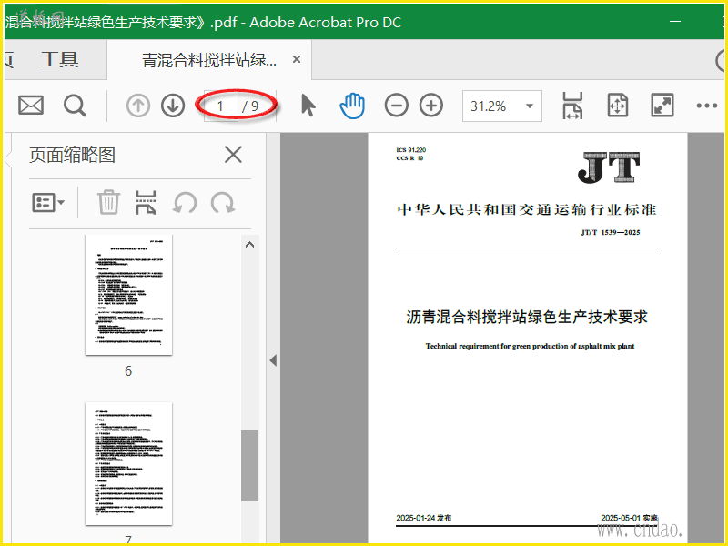Zoom in with the plus button
The height and width of the screenshot is (546, 728).
click(x=430, y=106)
